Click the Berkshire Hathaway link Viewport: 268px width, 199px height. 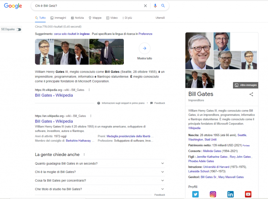78,141
